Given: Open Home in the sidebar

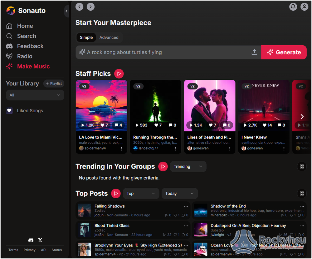Looking at the screenshot, I should click(x=19, y=26).
